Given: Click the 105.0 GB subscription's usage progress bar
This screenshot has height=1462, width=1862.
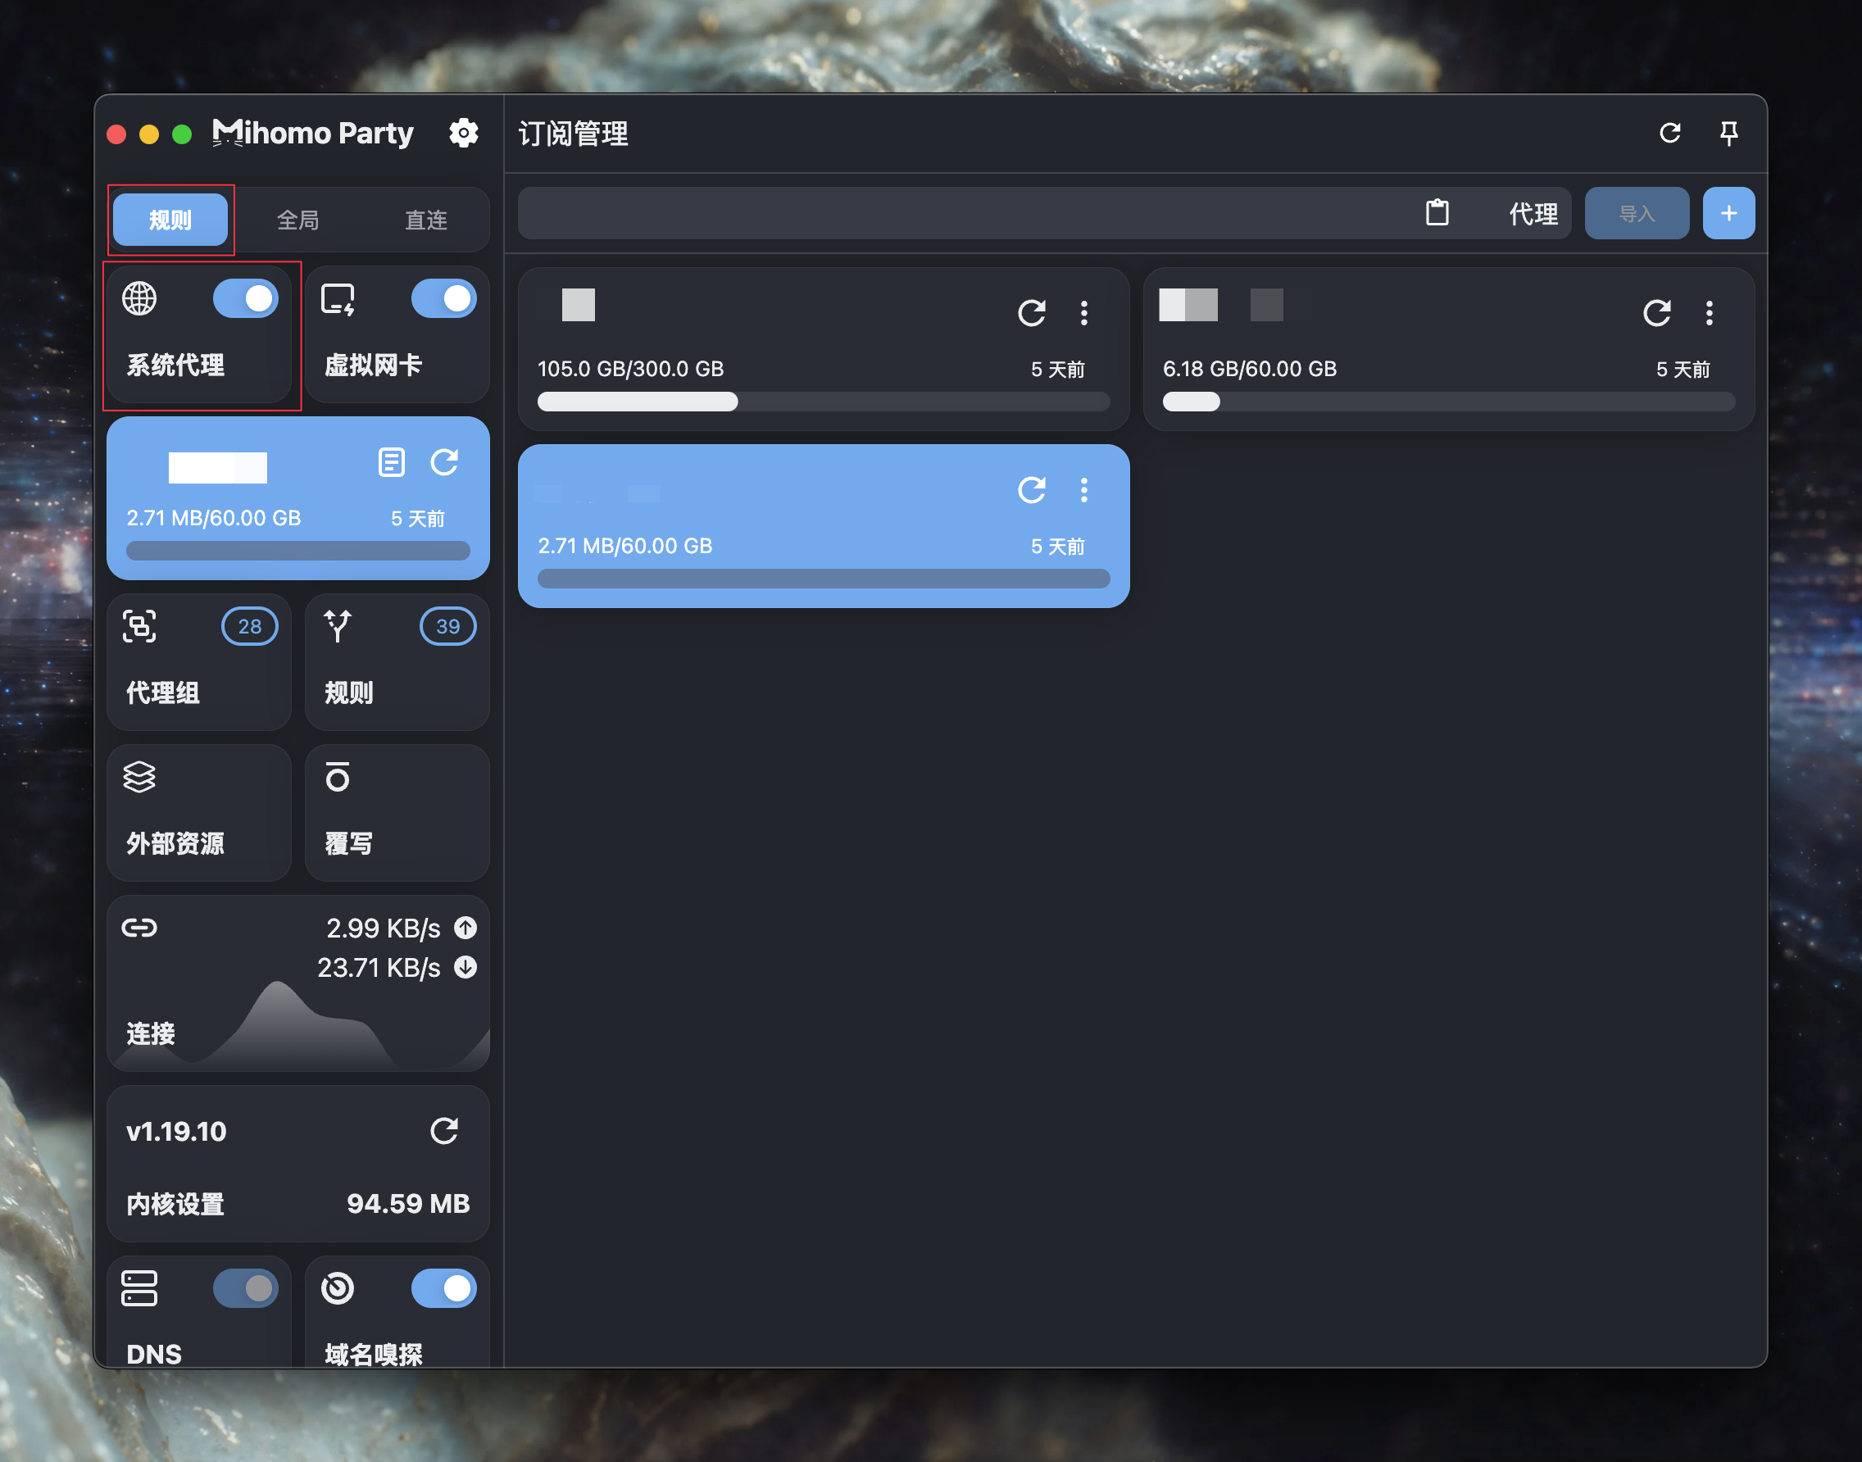Looking at the screenshot, I should [x=823, y=402].
